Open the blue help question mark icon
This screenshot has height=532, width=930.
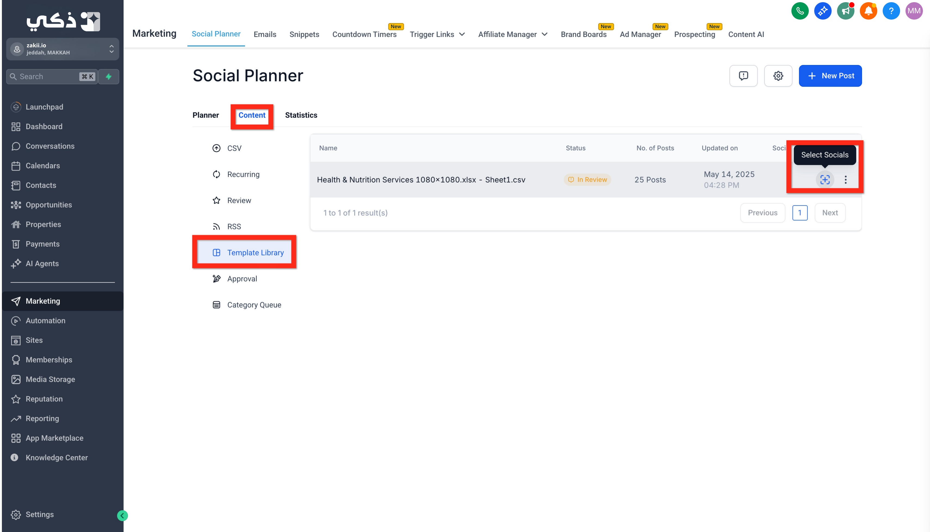point(891,11)
